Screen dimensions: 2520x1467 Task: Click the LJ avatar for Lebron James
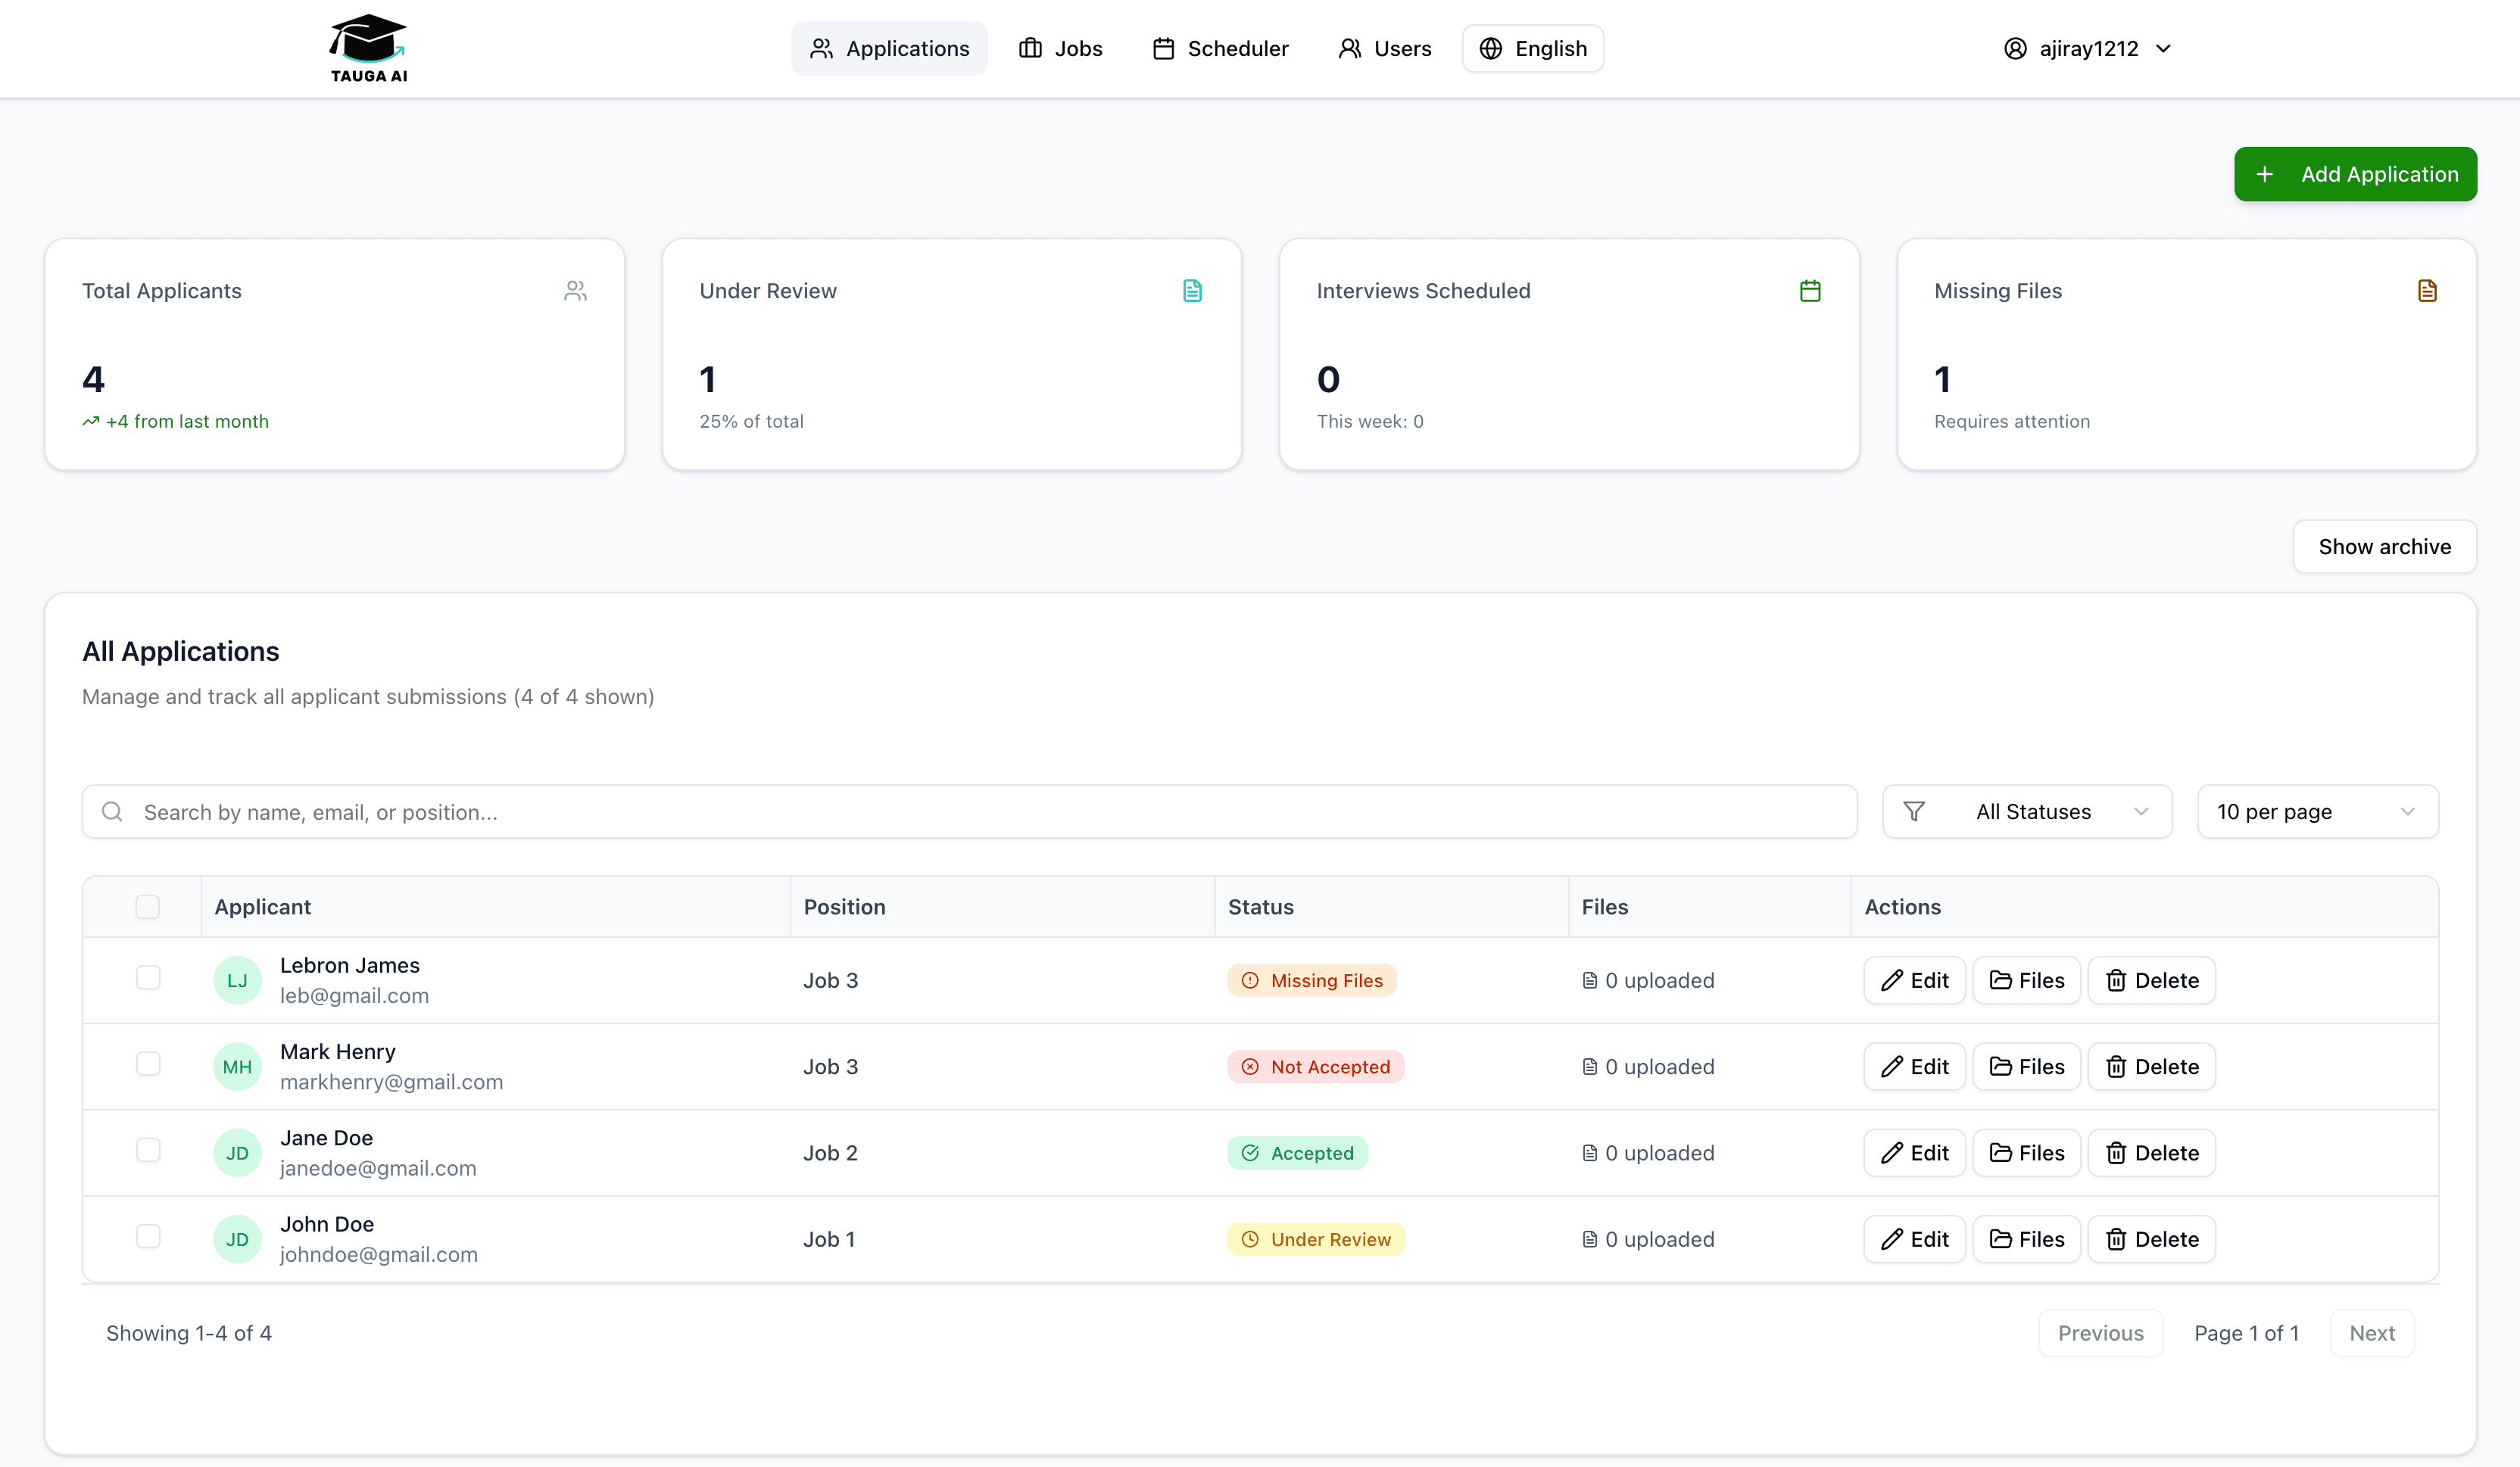pyautogui.click(x=237, y=980)
